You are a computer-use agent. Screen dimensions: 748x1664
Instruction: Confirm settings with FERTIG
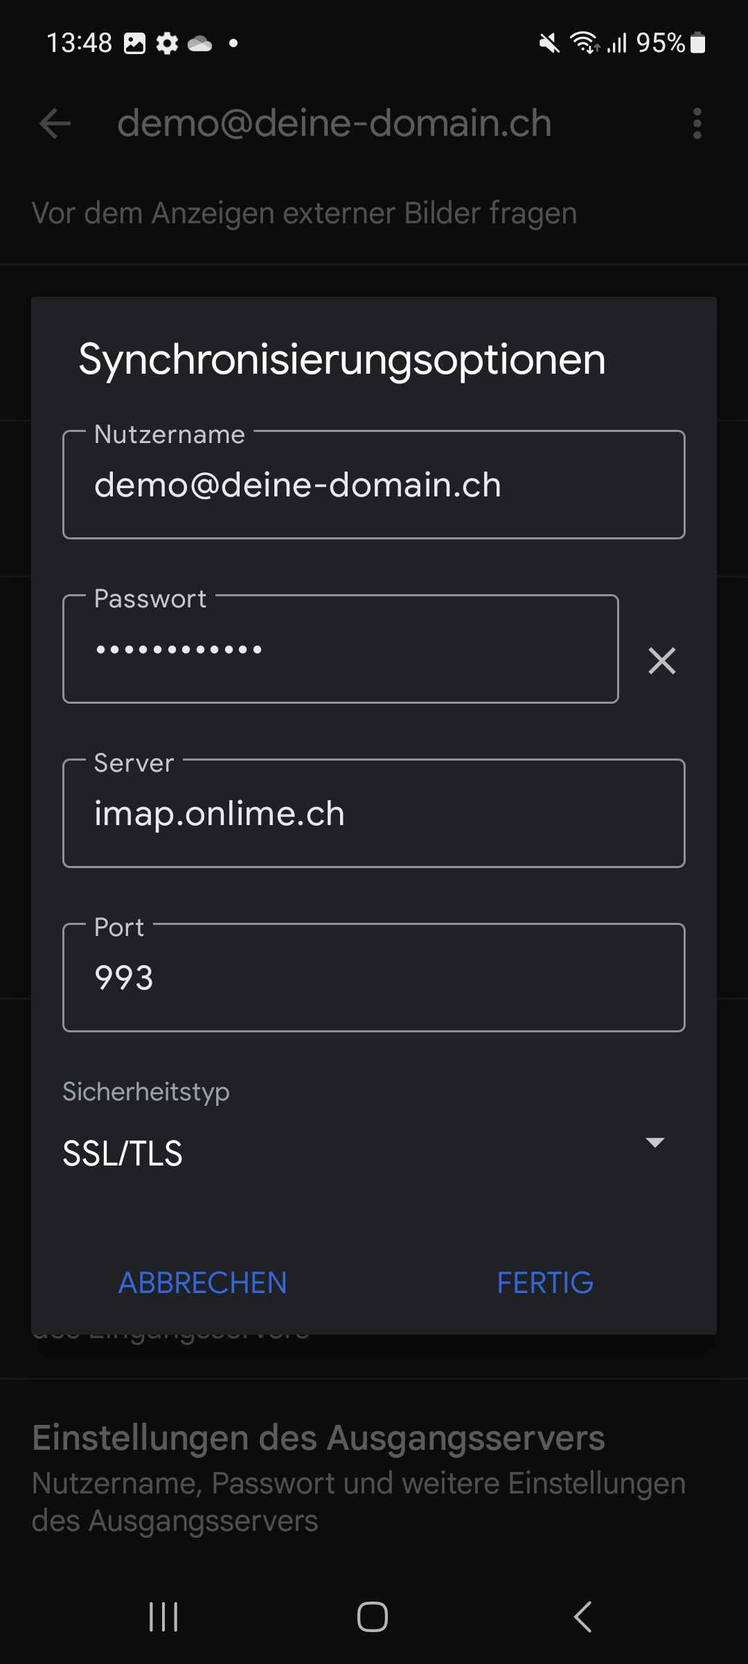click(x=545, y=1283)
